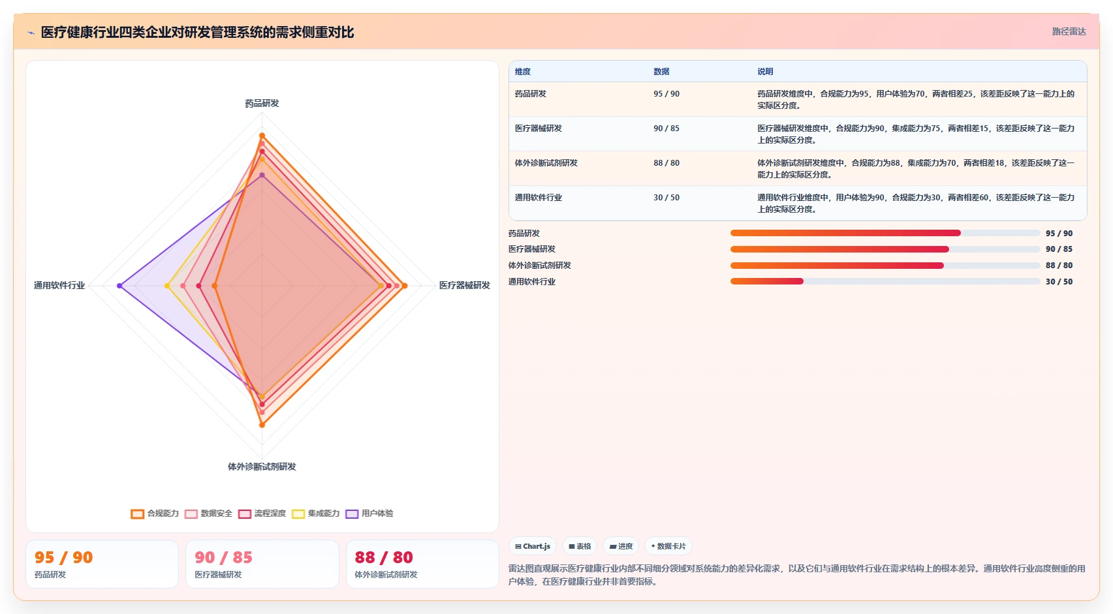1113x614 pixels.
Task: Click the 药品研发 radar axis label
Action: pos(262,103)
